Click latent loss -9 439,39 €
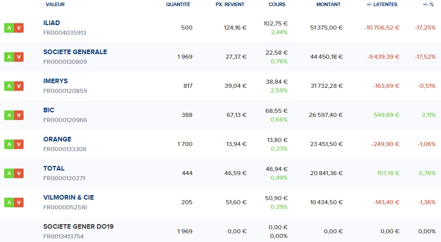Viewport: 441px width, 242px height. click(x=383, y=57)
